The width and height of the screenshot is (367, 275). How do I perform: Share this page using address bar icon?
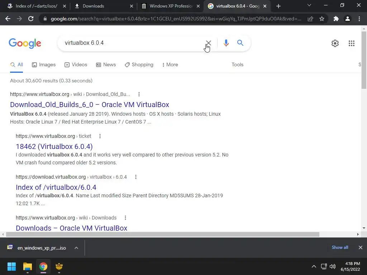point(310,19)
